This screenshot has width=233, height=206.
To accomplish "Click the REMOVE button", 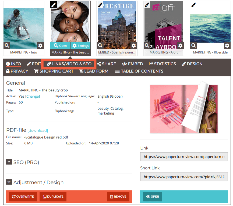I will [x=118, y=197].
